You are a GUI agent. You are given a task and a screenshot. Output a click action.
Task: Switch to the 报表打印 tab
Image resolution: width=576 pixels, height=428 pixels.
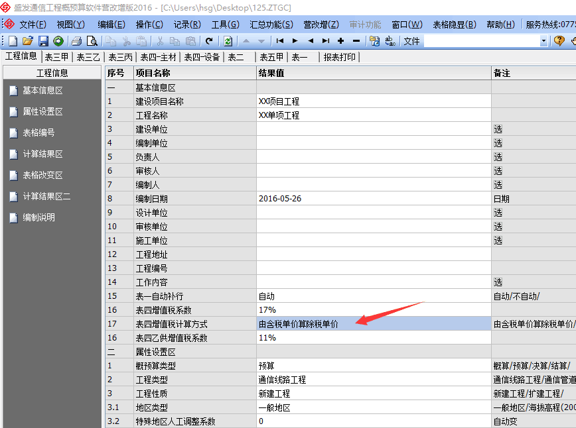[x=340, y=57]
